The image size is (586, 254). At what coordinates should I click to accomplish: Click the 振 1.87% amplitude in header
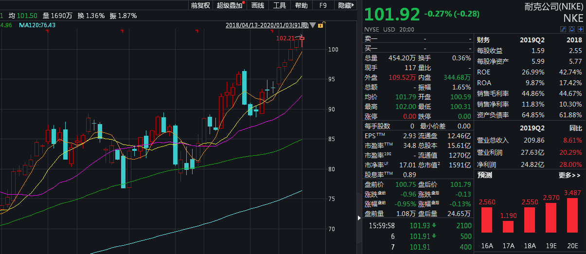tap(123, 16)
